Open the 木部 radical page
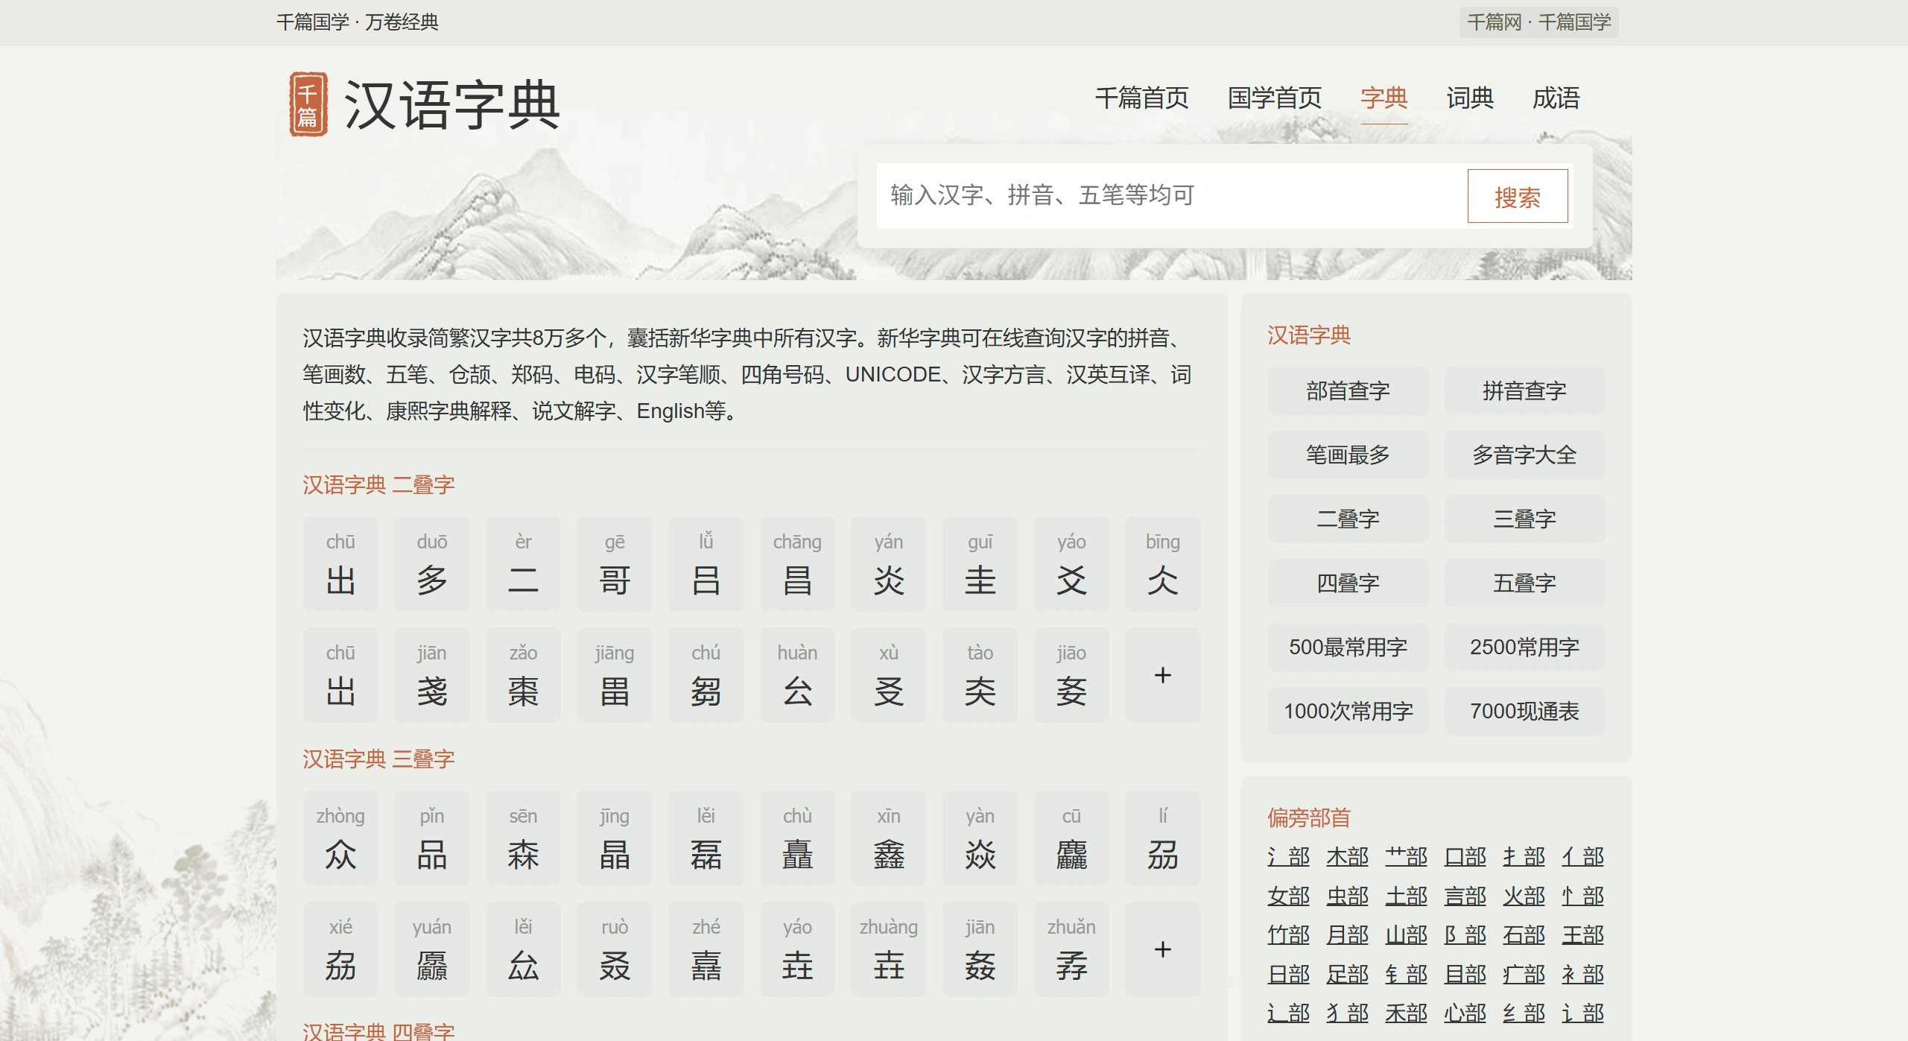Image resolution: width=1908 pixels, height=1041 pixels. click(1348, 857)
